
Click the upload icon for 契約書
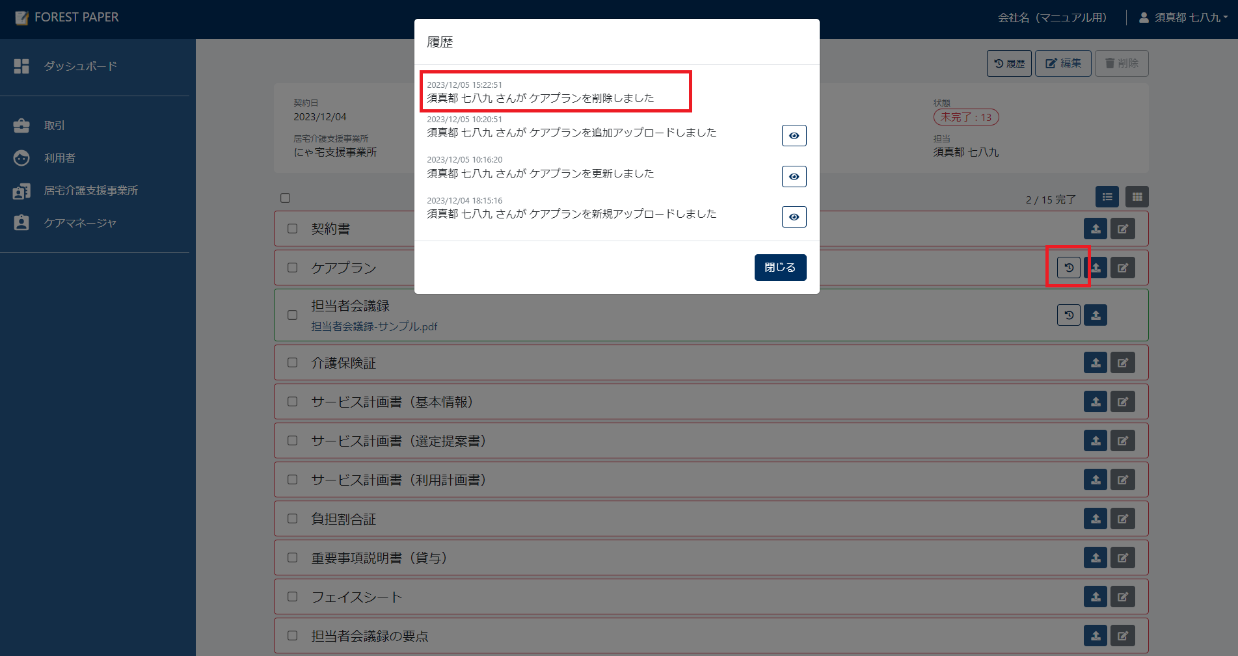1096,229
